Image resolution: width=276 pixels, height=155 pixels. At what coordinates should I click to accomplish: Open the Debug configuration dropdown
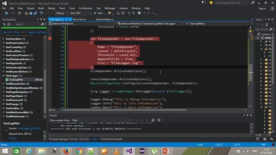click(x=62, y=13)
